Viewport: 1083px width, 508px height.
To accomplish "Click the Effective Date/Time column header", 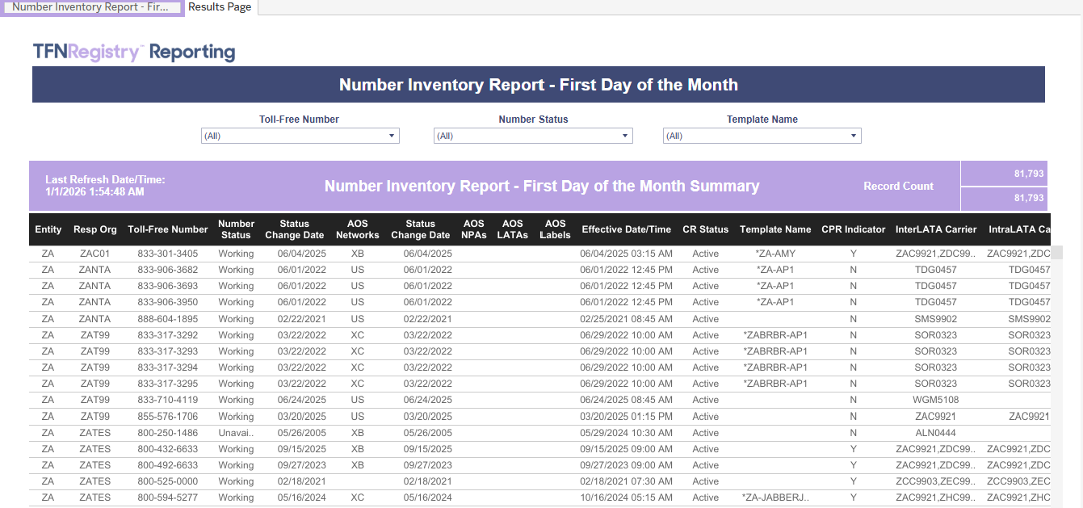I will click(x=627, y=229).
